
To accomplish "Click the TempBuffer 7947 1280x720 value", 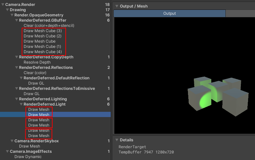I will pyautogui.click(x=146, y=152).
